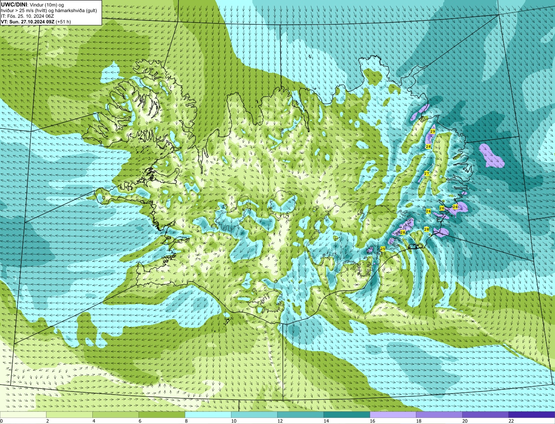This screenshot has height=424, width=555.
Task: Click the legend tick label 12
Action: coord(280,421)
